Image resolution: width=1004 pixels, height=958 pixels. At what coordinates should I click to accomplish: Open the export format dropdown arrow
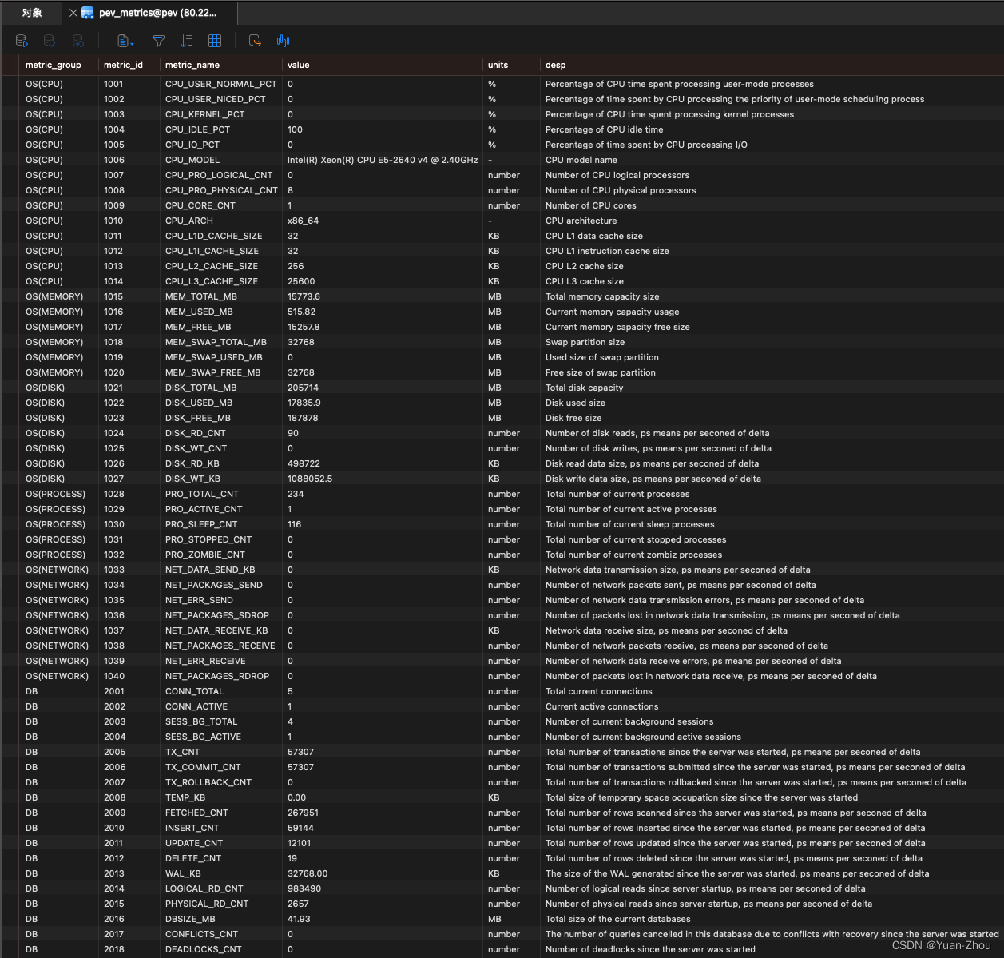tap(131, 42)
